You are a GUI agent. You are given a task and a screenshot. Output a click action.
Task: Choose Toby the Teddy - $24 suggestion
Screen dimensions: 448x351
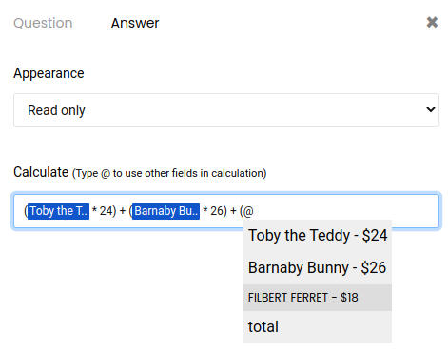pos(318,235)
